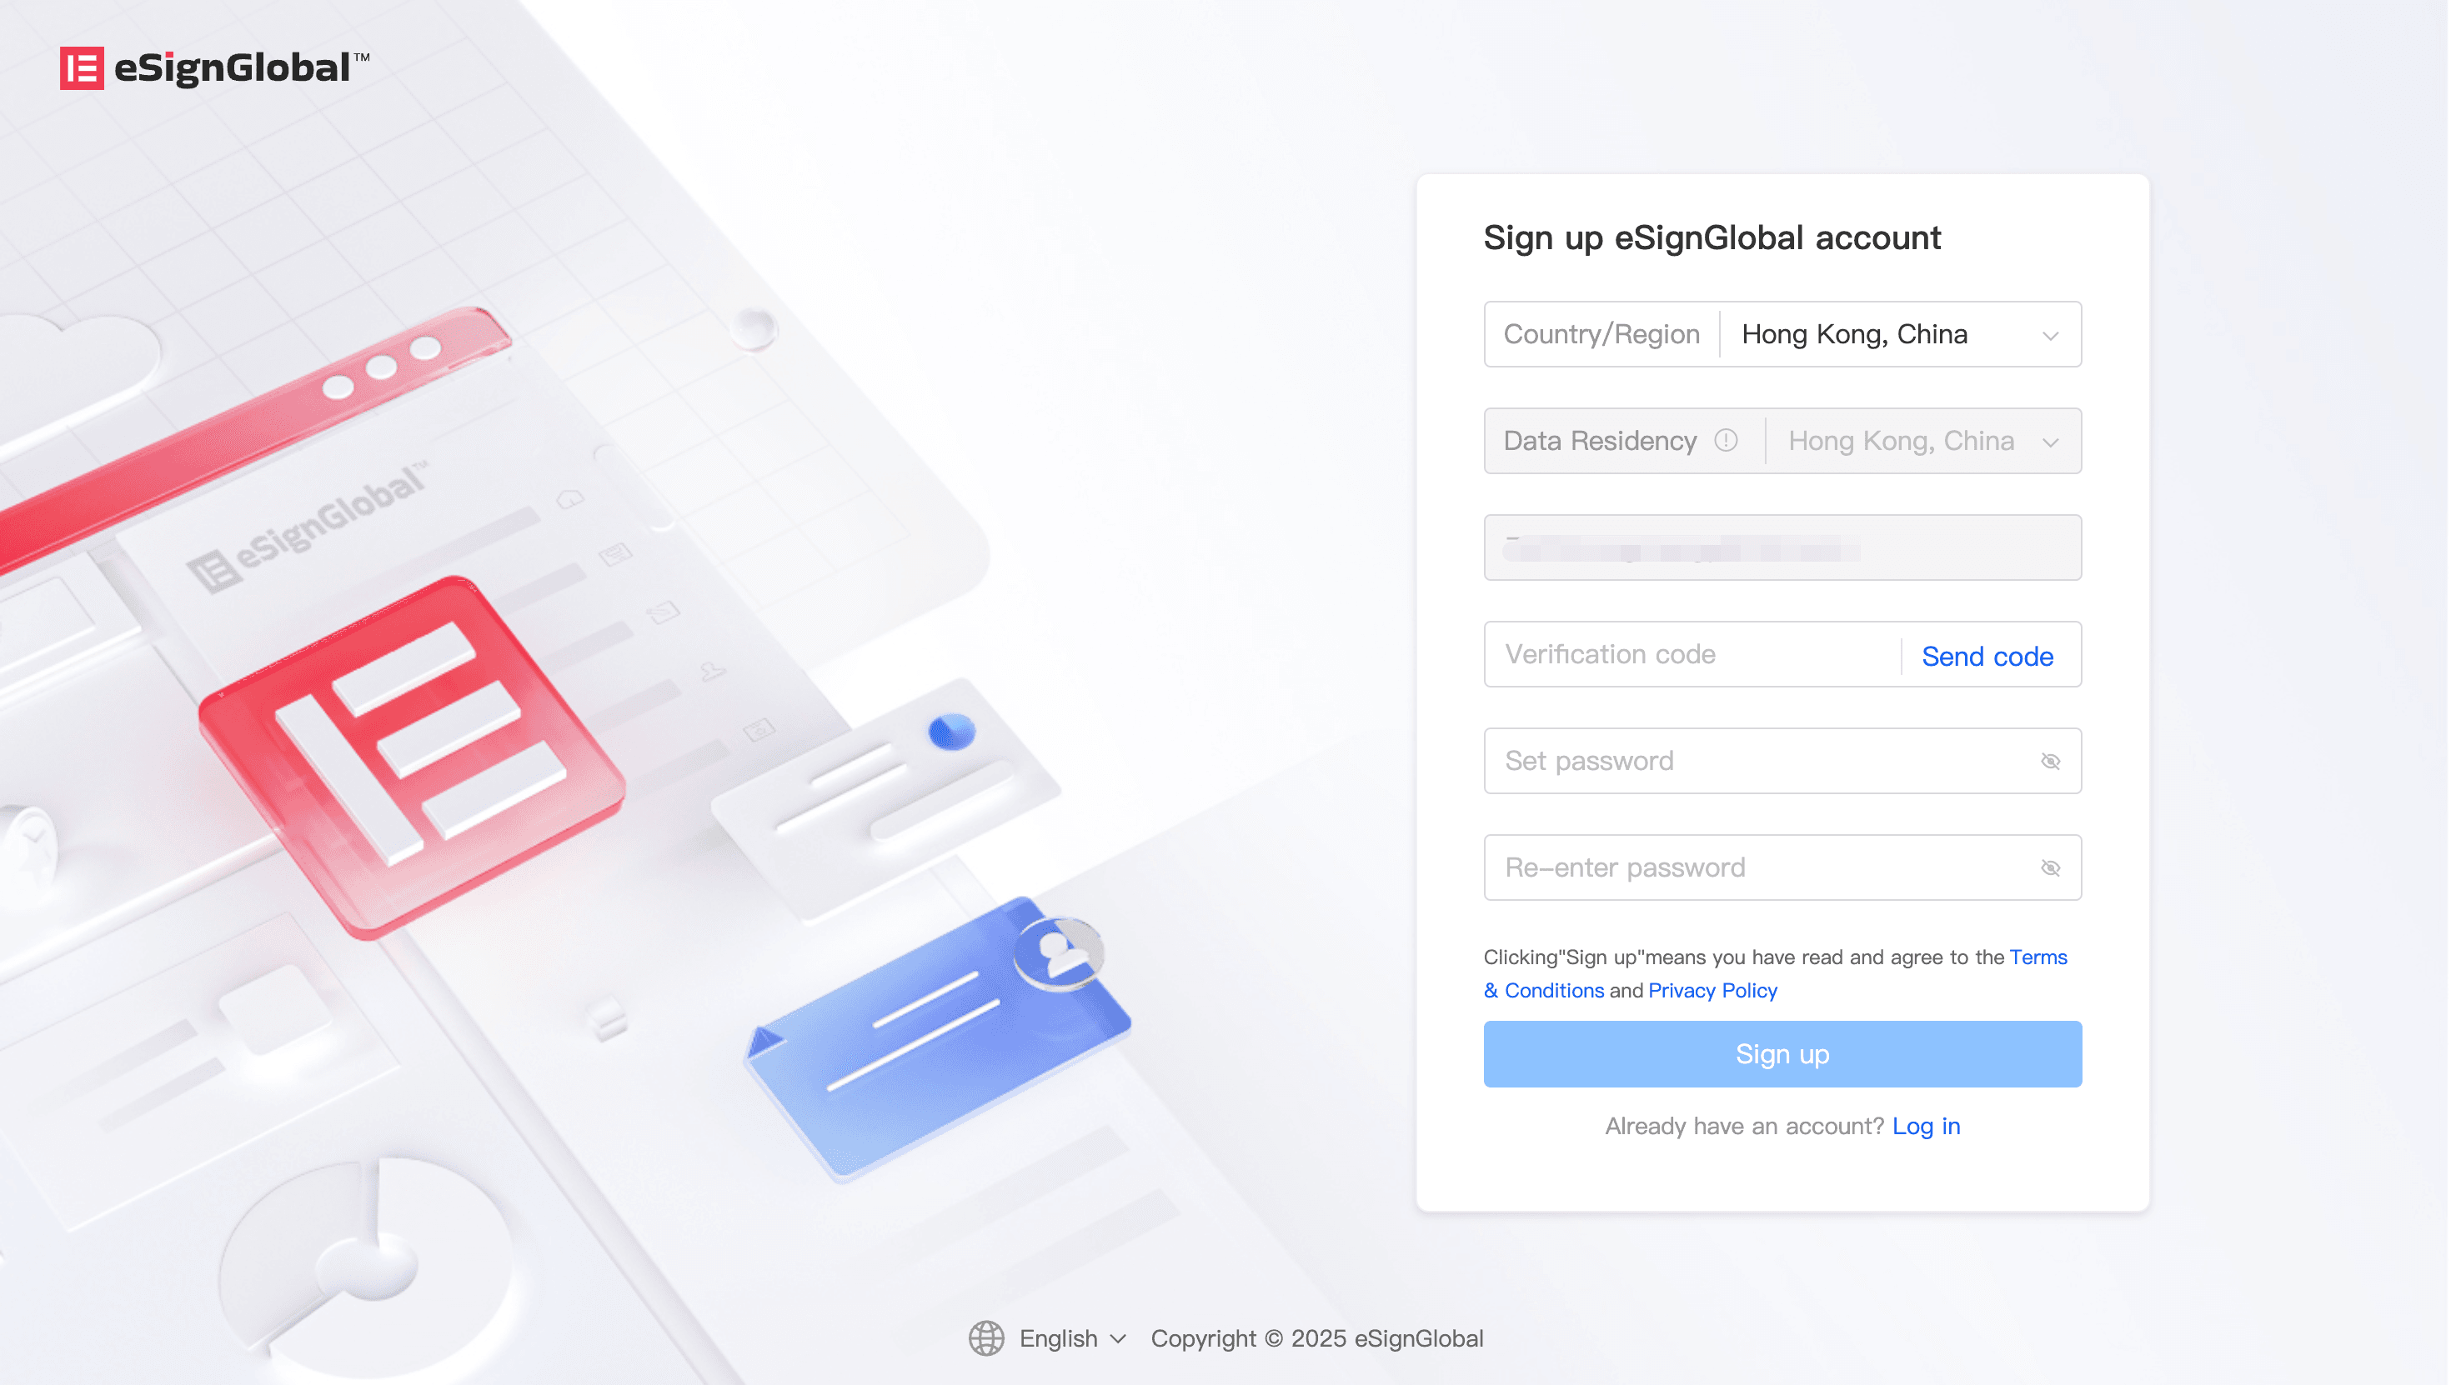This screenshot has width=2451, height=1385.
Task: Click the globe language icon
Action: [987, 1338]
